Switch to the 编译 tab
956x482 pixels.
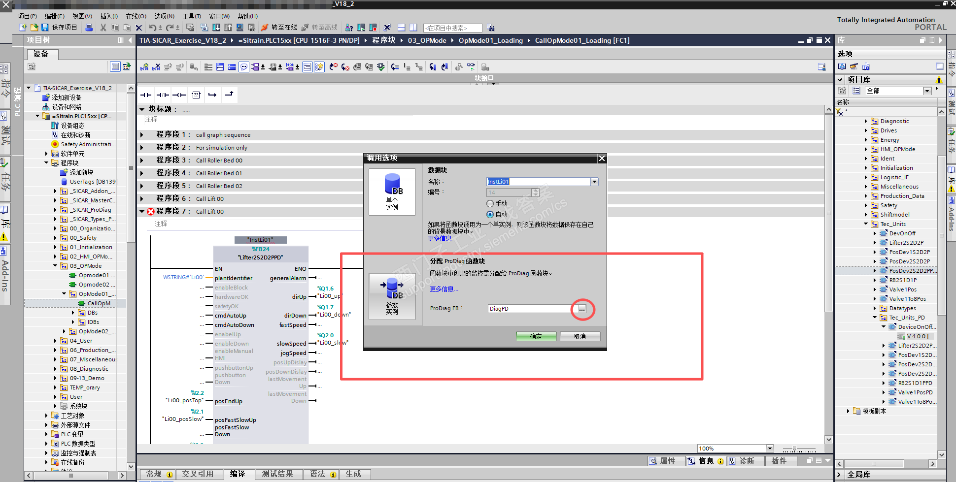(238, 474)
